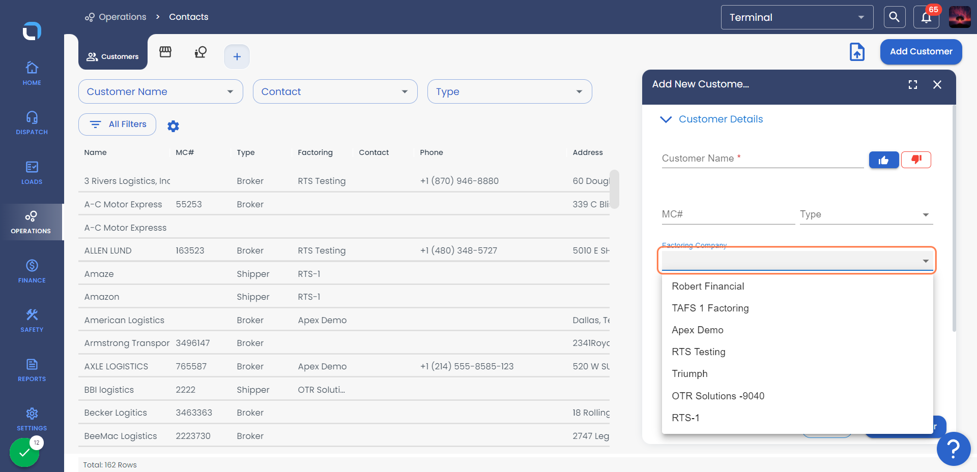Click the search magnifier icon

point(894,17)
